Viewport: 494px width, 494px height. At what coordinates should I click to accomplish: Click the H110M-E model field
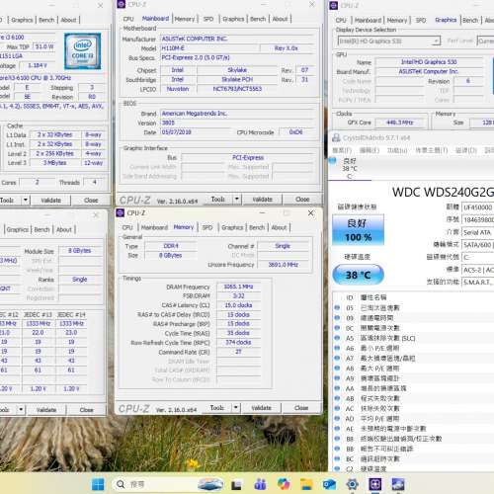click(209, 48)
